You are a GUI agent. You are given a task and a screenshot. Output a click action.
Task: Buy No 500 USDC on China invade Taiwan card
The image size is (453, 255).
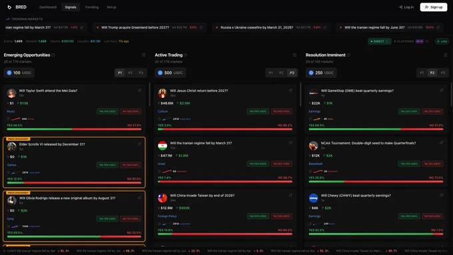(282, 216)
